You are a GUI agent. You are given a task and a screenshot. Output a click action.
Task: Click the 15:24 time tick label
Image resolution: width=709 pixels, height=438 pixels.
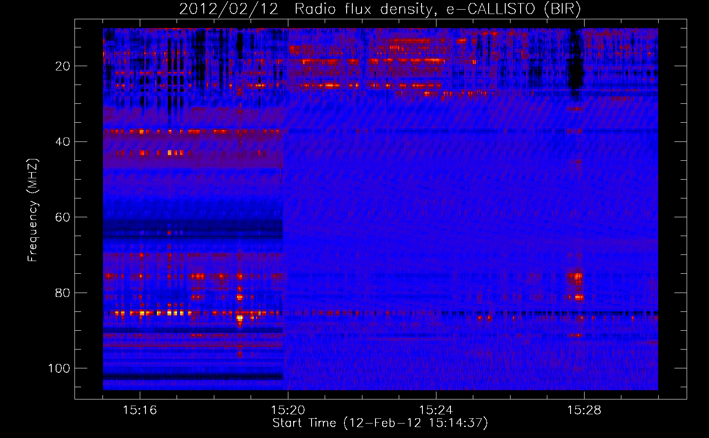pos(436,410)
